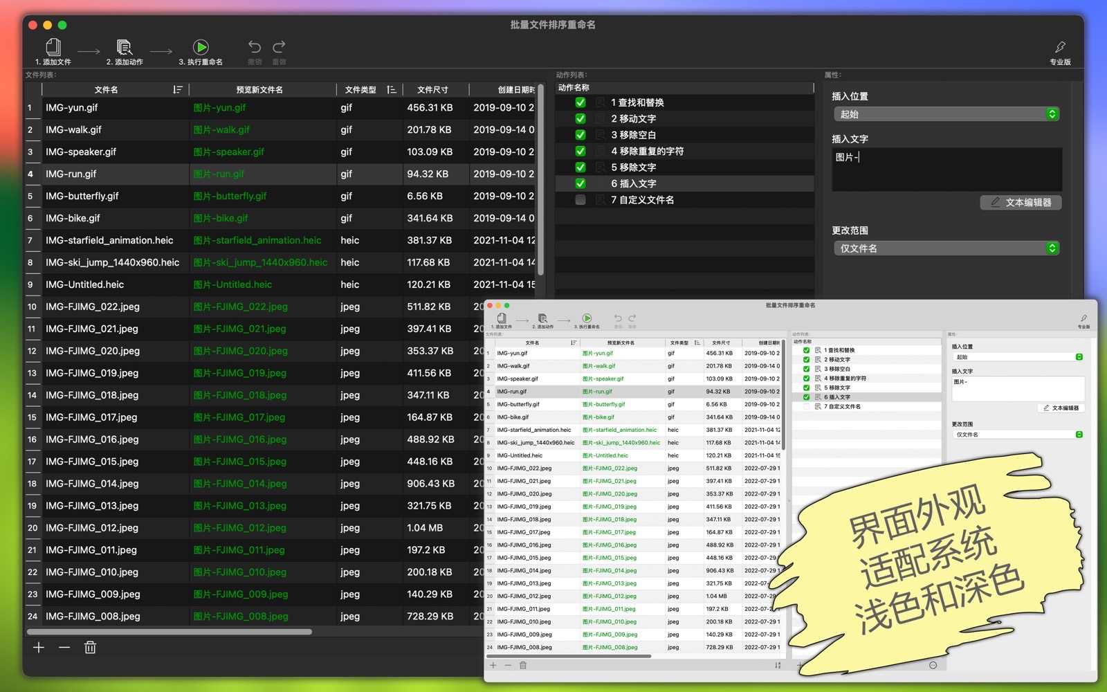Click the minus icon below dark file list
Image resolution: width=1107 pixels, height=692 pixels.
coord(64,648)
